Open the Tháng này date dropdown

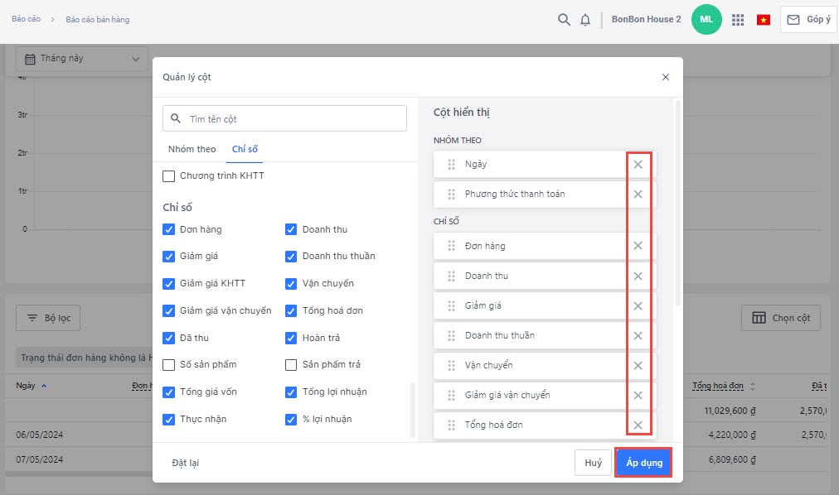[x=81, y=59]
